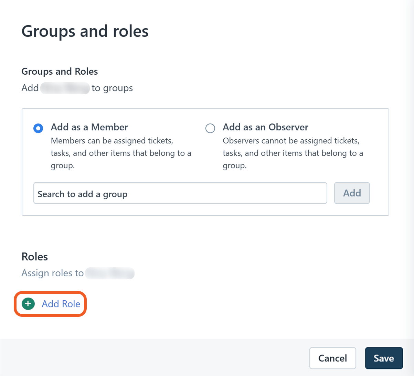Click the filled blue Member radio indicator
The width and height of the screenshot is (414, 376).
click(38, 128)
